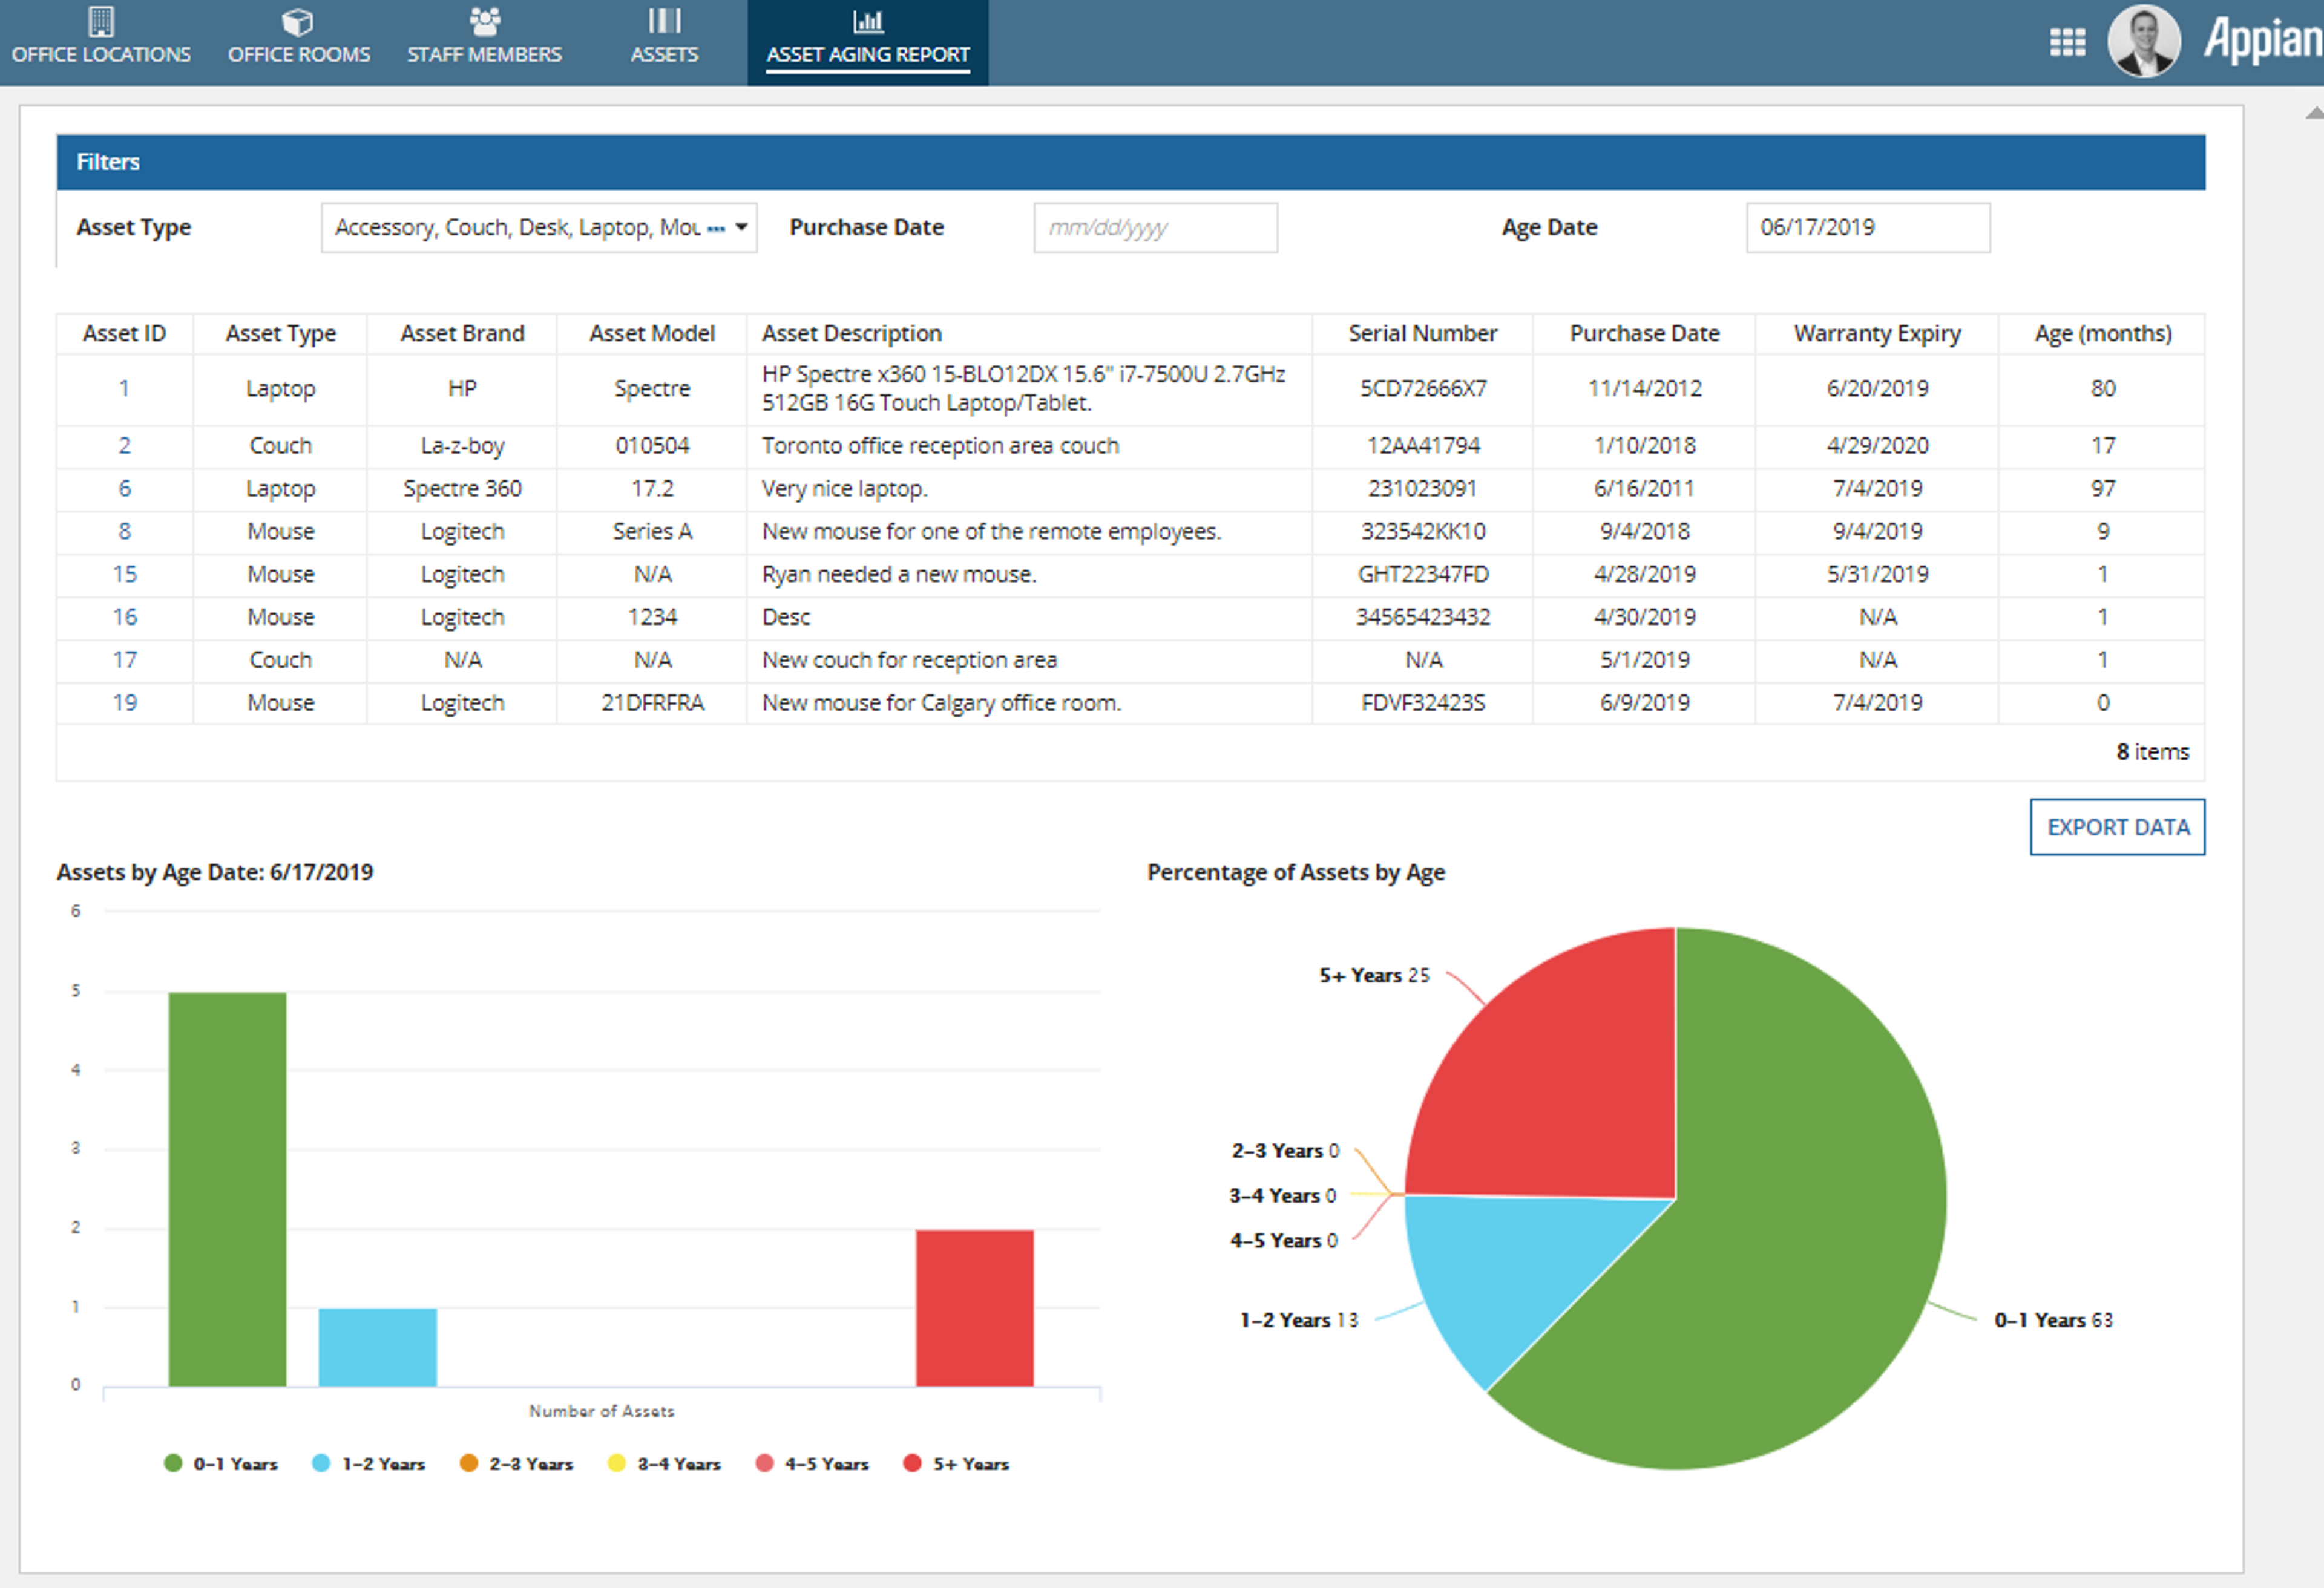Click the Appian logo

[2263, 40]
